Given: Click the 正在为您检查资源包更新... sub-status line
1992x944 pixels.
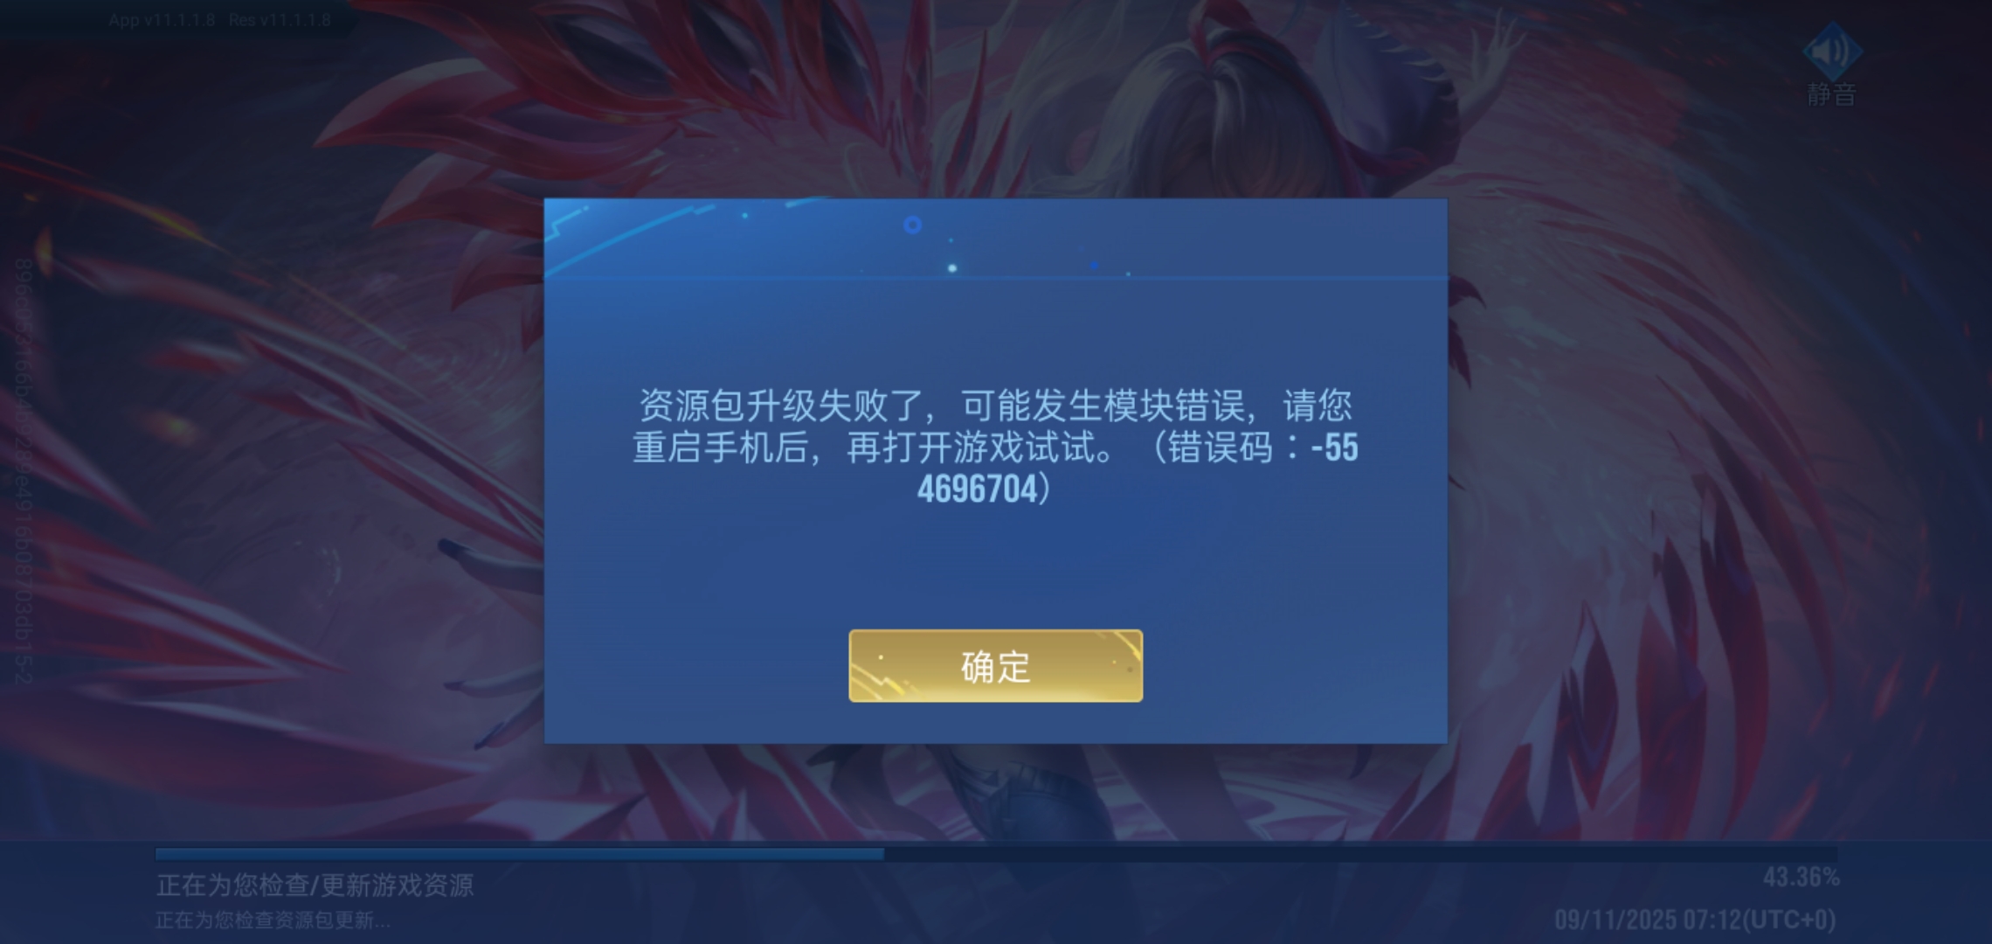Looking at the screenshot, I should tap(273, 920).
